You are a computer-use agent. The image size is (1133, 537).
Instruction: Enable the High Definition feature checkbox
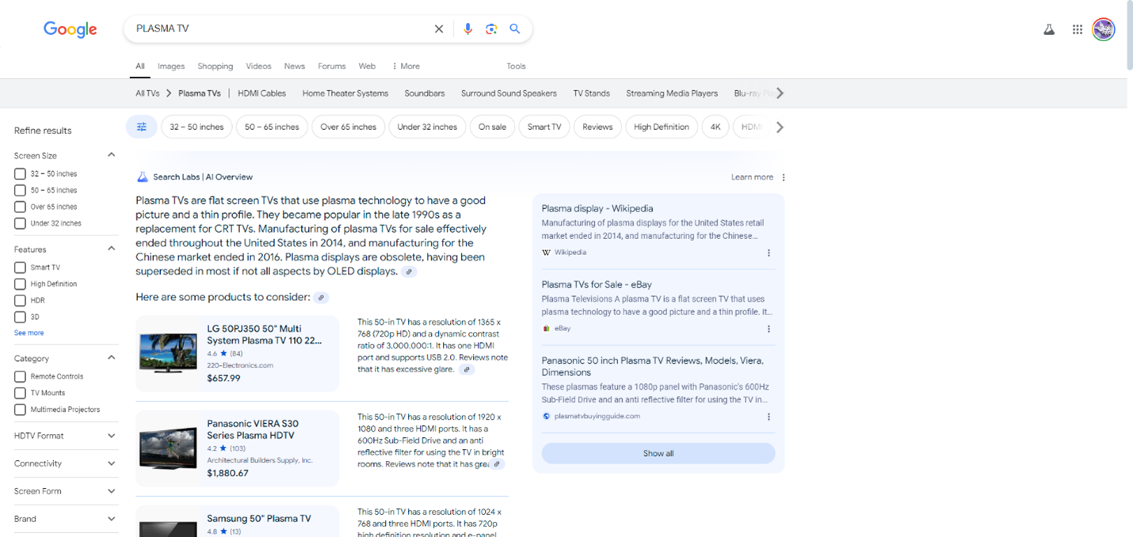point(21,284)
